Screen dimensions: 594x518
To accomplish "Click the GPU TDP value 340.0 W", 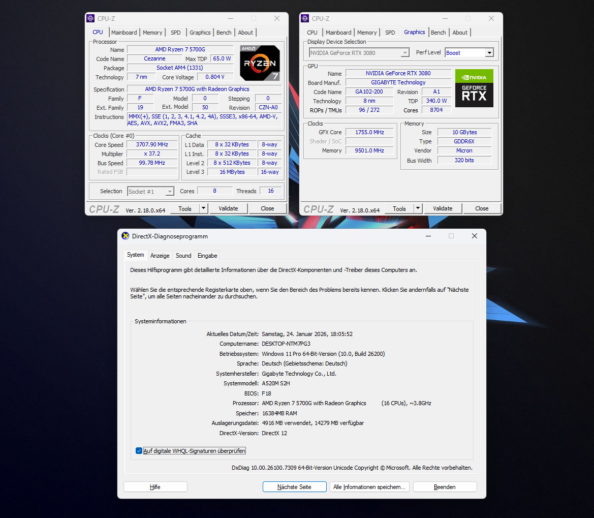I will (x=436, y=101).
